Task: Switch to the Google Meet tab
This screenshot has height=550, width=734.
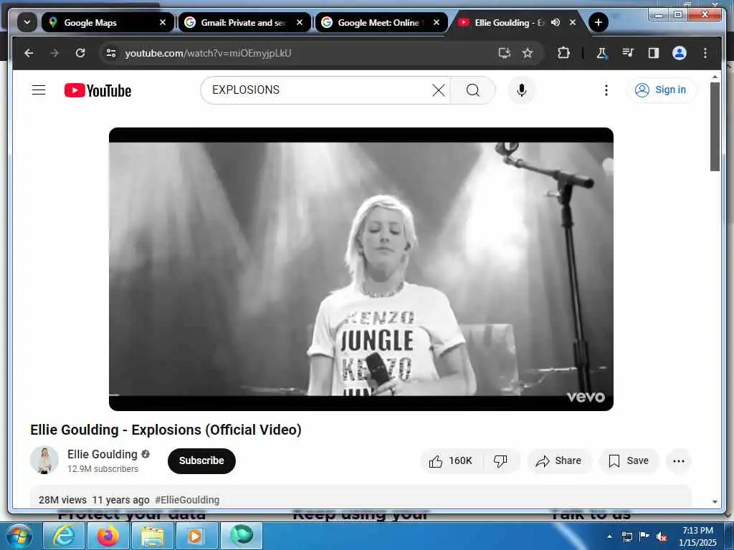Action: pyautogui.click(x=381, y=22)
